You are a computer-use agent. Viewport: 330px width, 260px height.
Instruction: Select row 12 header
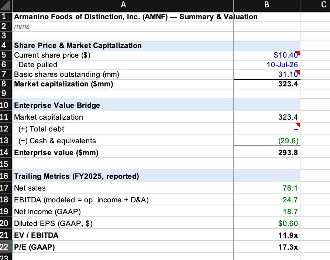pyautogui.click(x=6, y=129)
